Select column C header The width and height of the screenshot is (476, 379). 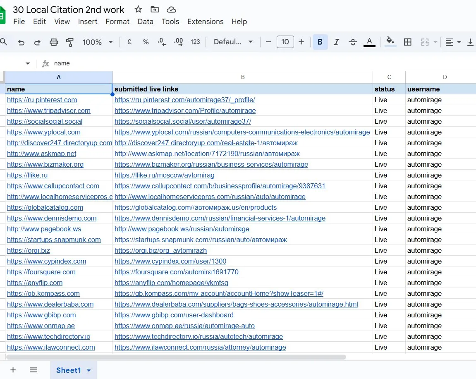click(x=389, y=77)
